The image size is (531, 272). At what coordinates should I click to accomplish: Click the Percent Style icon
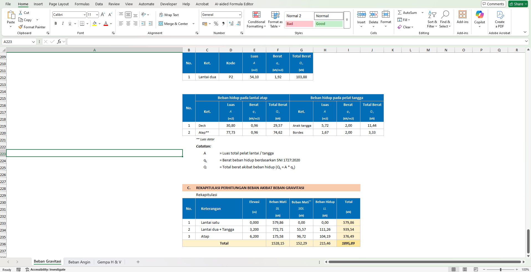click(216, 24)
